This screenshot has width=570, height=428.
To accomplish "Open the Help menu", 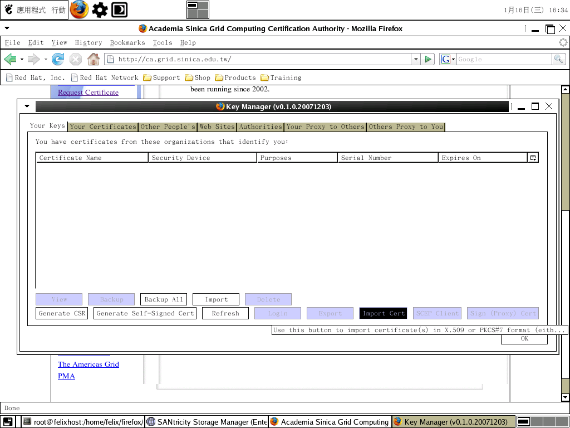I will 188,42.
